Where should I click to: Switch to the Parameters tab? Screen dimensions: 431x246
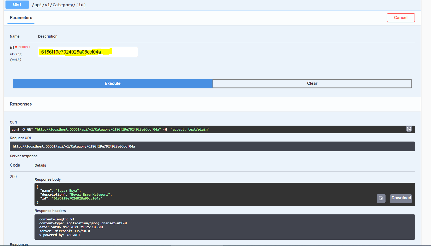pyautogui.click(x=21, y=18)
